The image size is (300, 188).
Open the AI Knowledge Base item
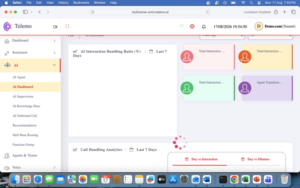(26, 106)
